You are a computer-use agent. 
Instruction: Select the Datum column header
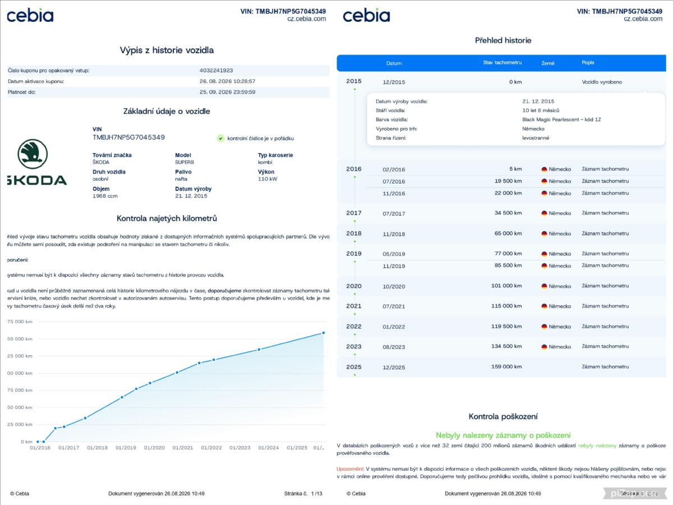coord(394,63)
